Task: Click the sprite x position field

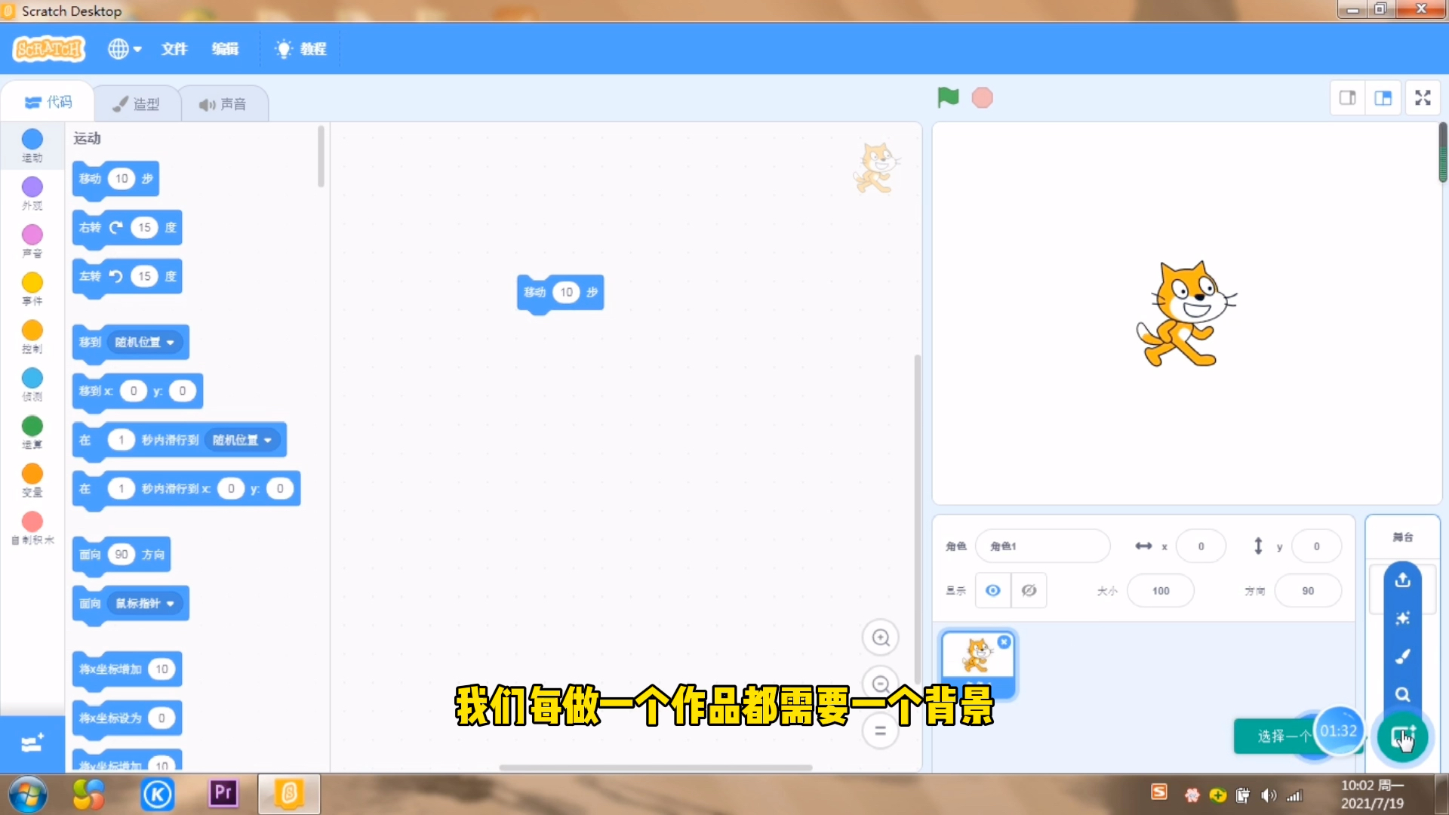Action: (1201, 546)
